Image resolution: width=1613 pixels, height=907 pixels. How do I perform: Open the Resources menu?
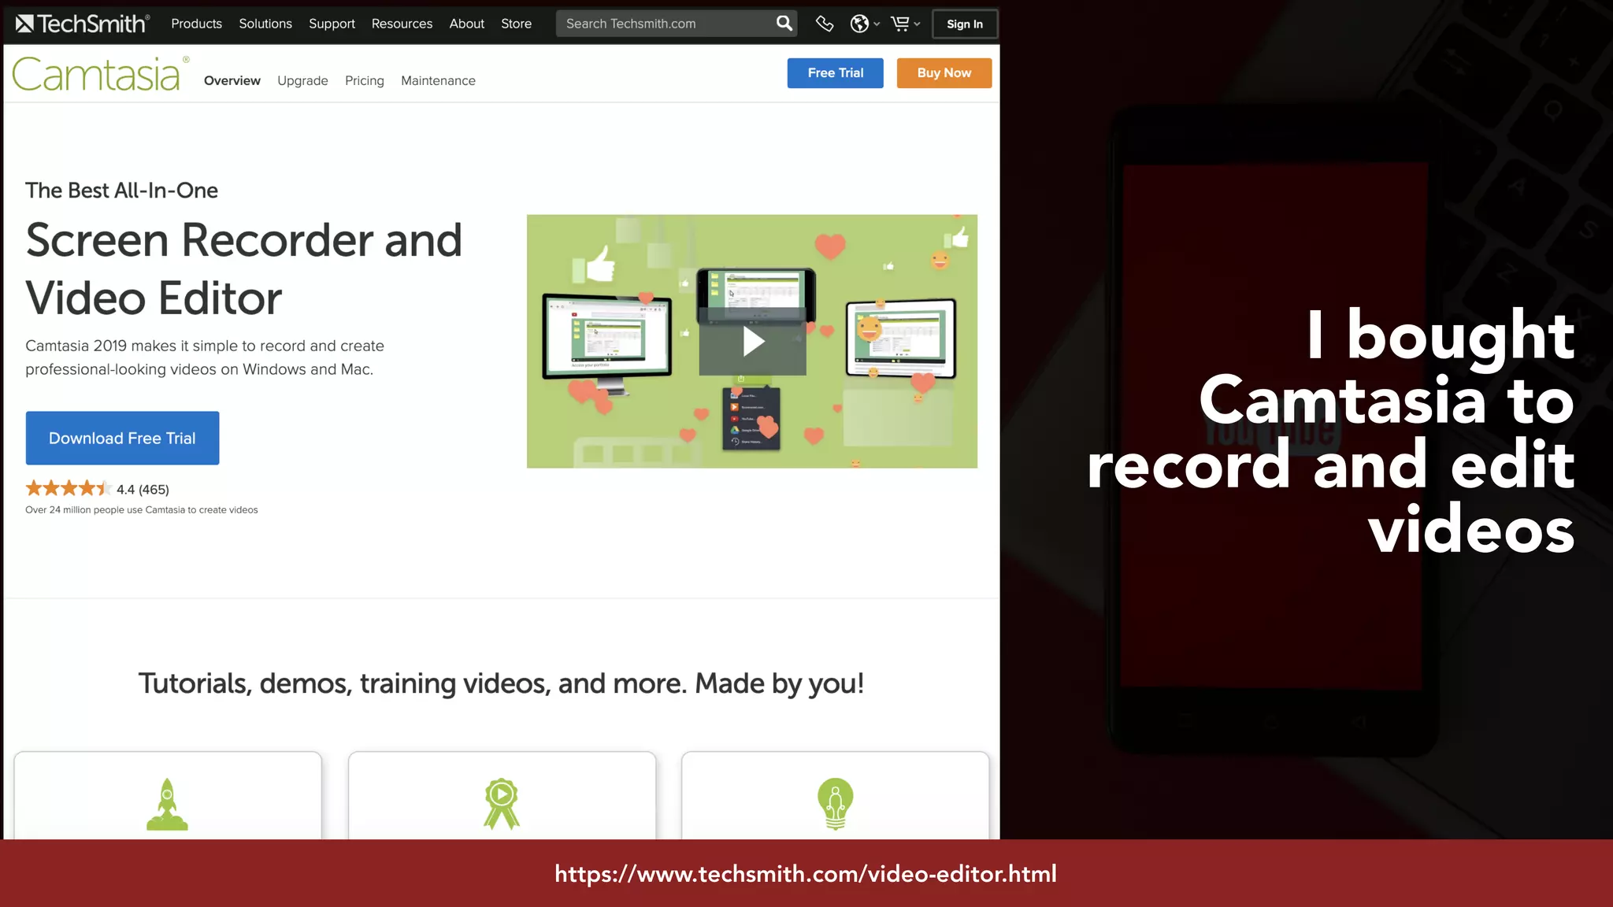402,24
